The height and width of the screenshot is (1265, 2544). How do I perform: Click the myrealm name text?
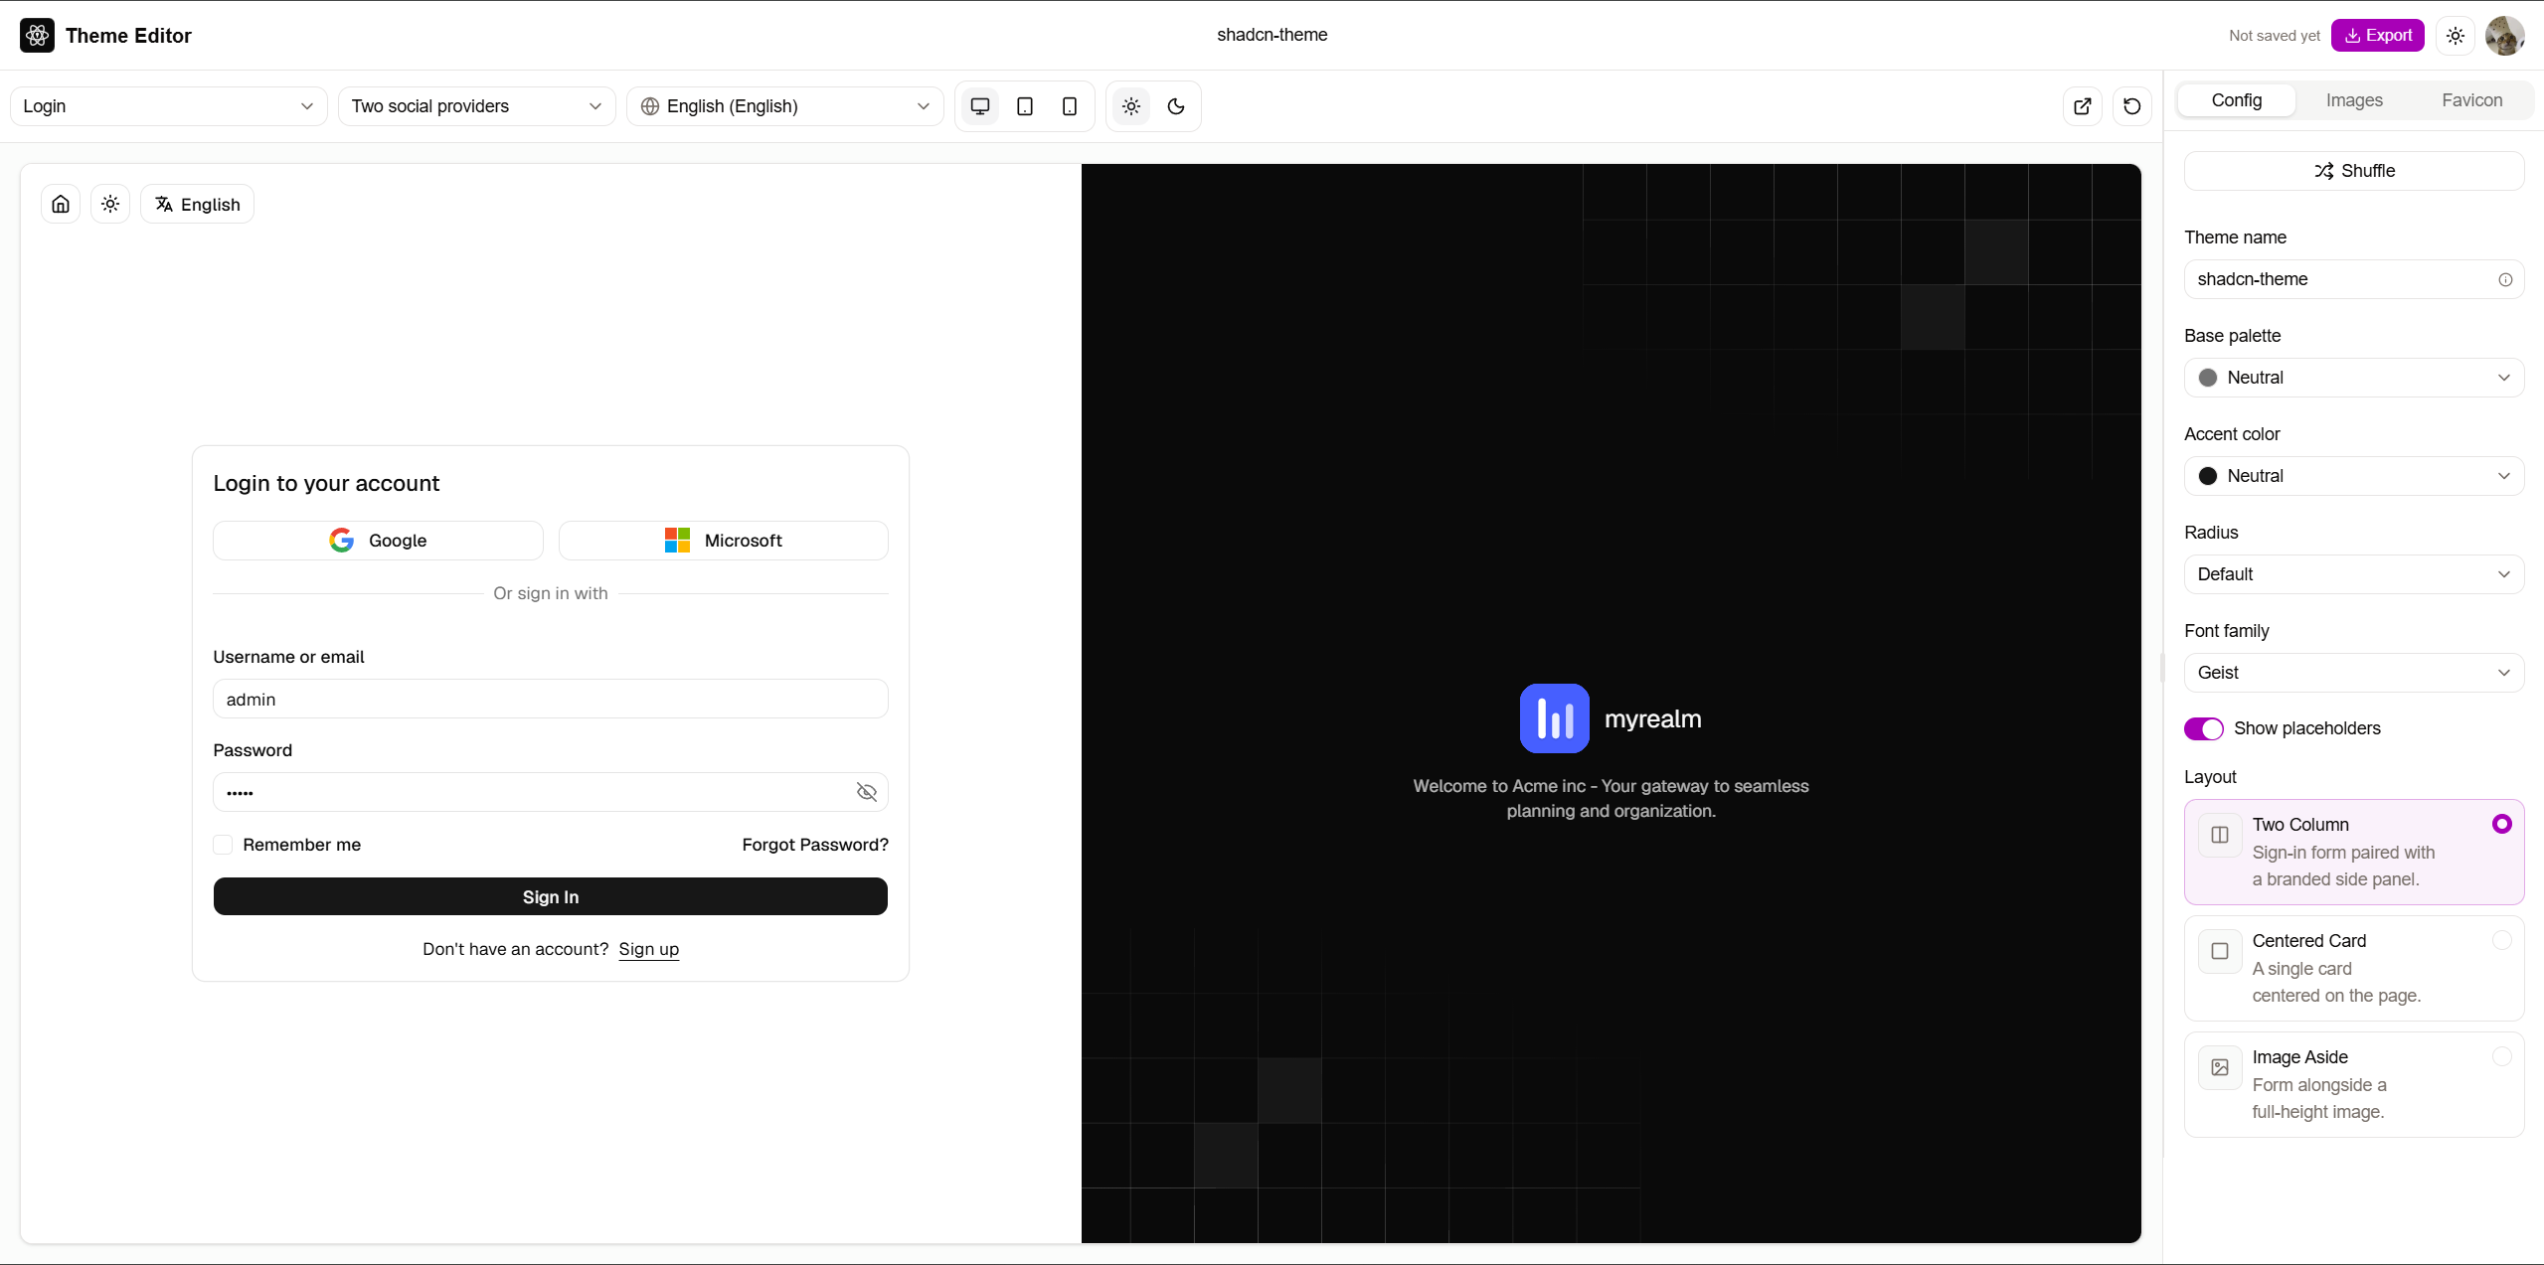coord(1653,718)
